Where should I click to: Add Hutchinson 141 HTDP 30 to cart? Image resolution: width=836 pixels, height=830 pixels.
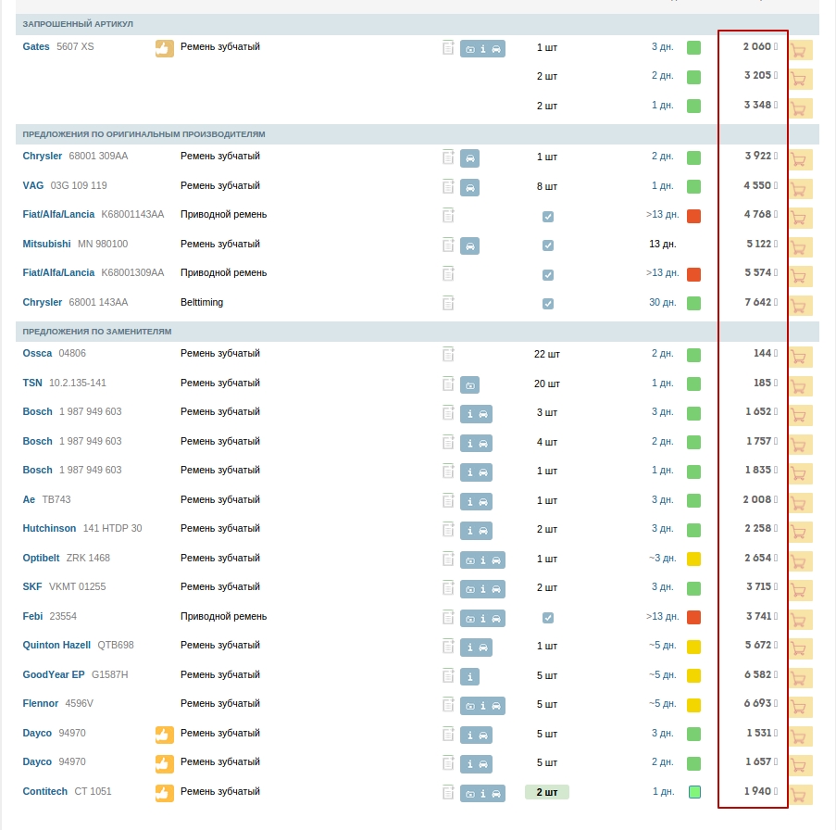800,532
